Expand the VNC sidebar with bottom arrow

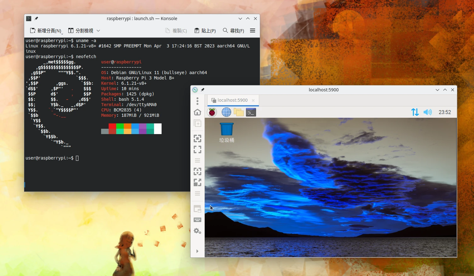pos(197,251)
